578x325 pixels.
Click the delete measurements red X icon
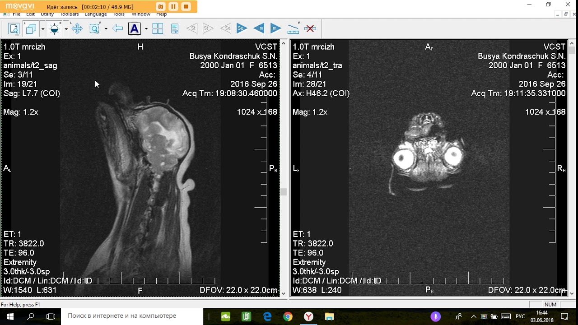coord(310,28)
